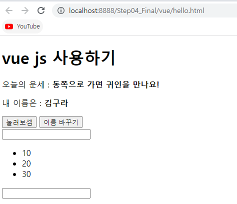Focus the localhost address bar URL

(x=136, y=10)
